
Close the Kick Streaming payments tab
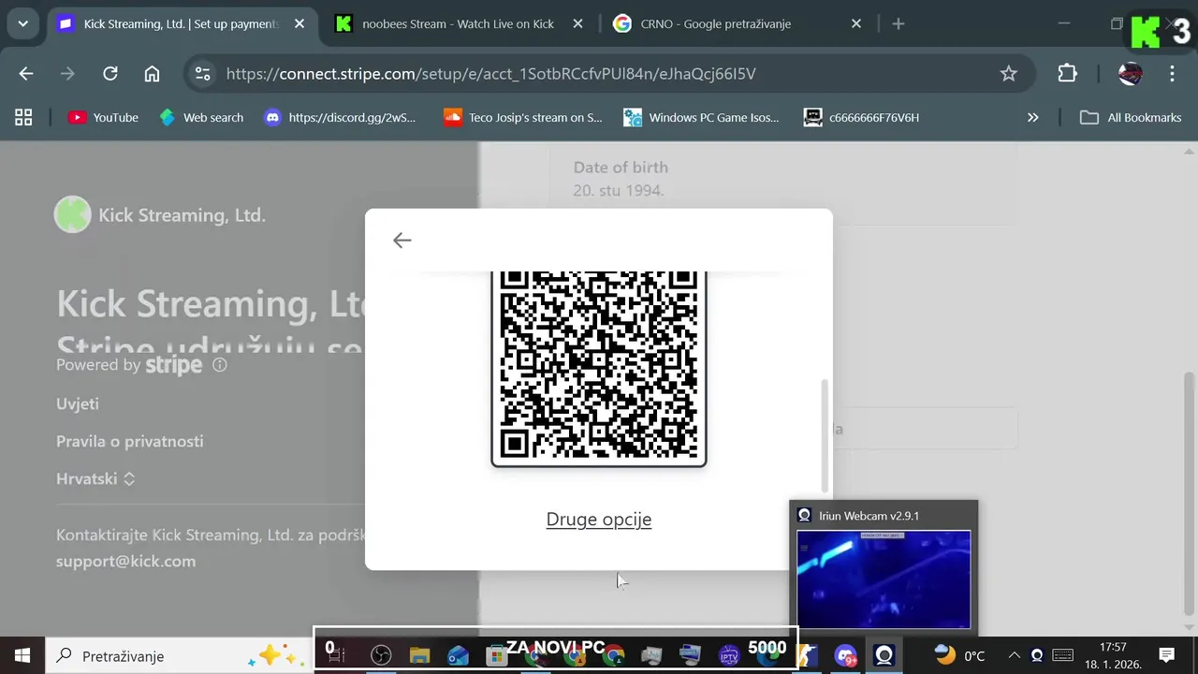[299, 24]
